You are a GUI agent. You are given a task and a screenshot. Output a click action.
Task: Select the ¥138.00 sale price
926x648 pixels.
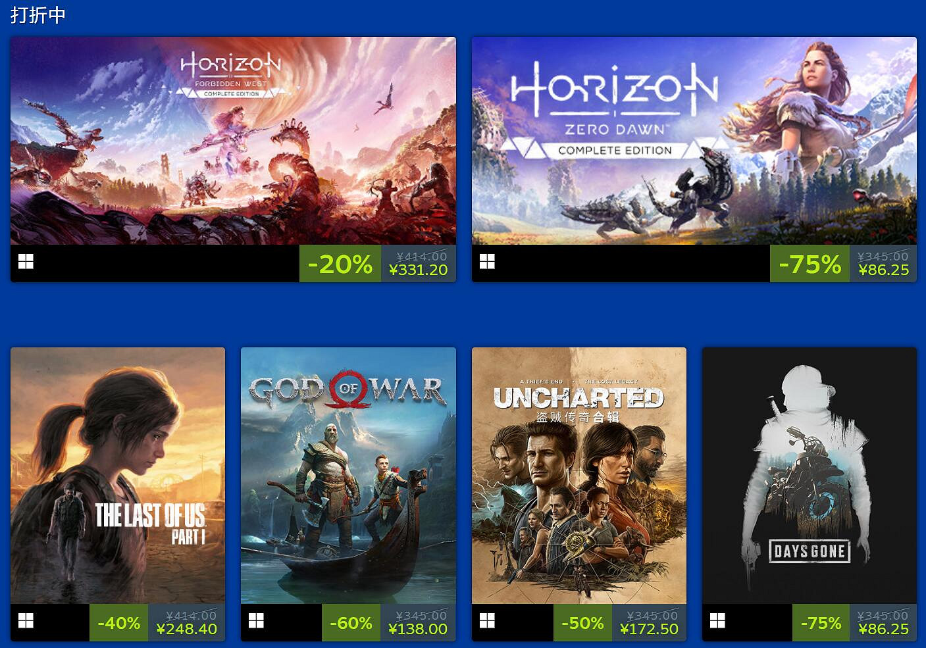(x=418, y=629)
